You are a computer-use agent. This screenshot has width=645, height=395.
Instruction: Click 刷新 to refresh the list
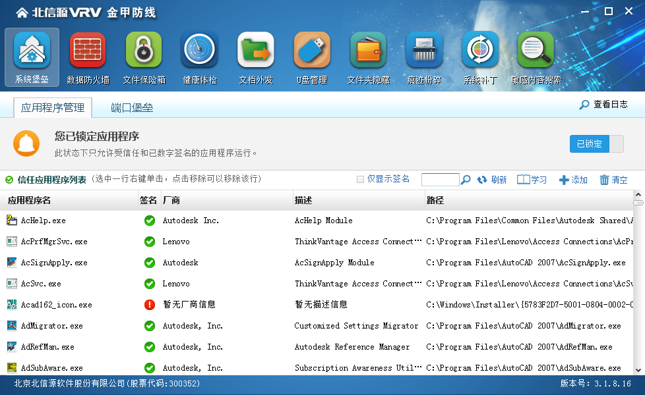492,180
